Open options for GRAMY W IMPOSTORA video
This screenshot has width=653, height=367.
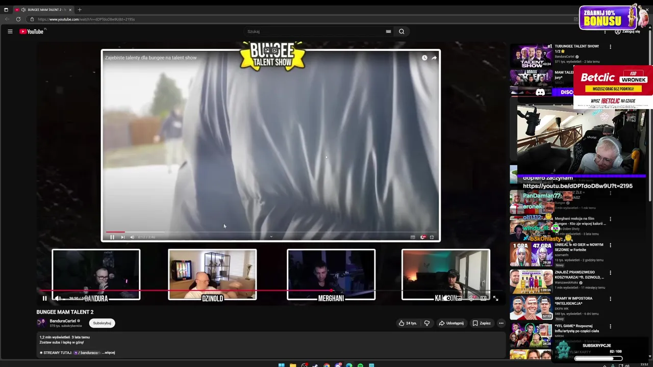pyautogui.click(x=610, y=299)
